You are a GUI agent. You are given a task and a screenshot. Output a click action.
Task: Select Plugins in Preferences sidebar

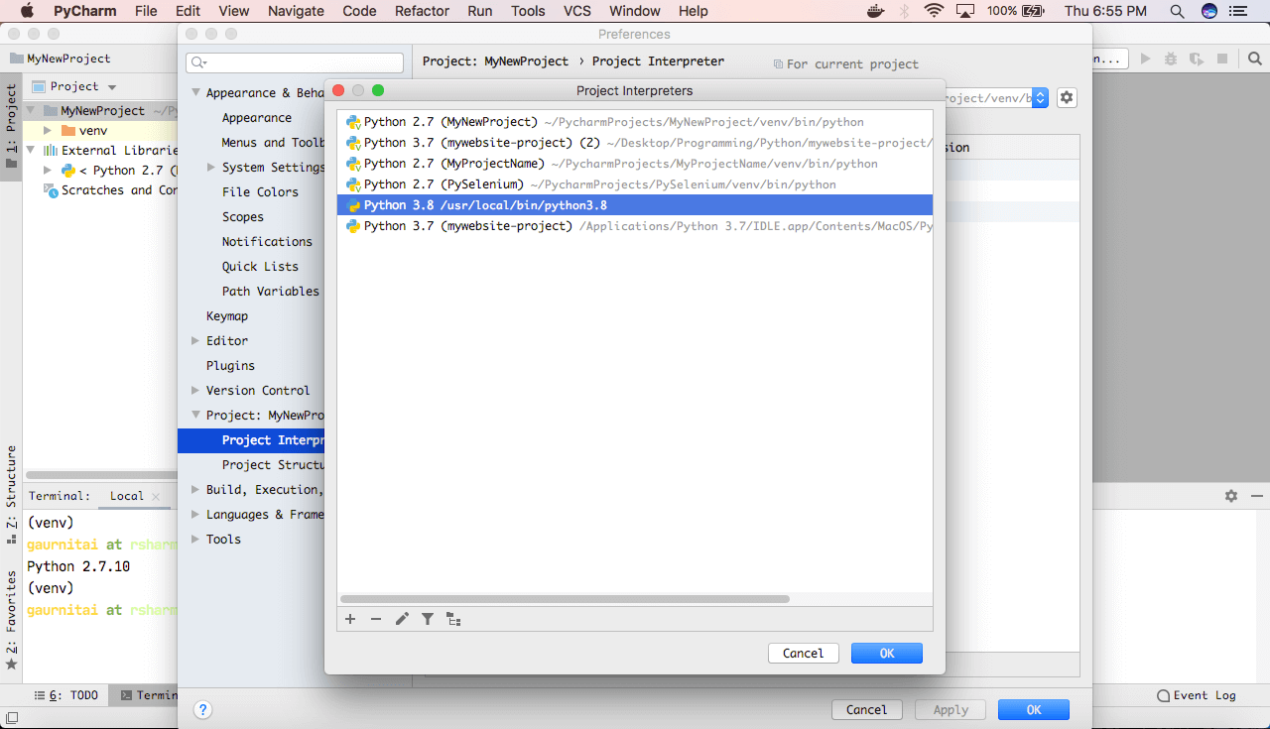point(230,365)
